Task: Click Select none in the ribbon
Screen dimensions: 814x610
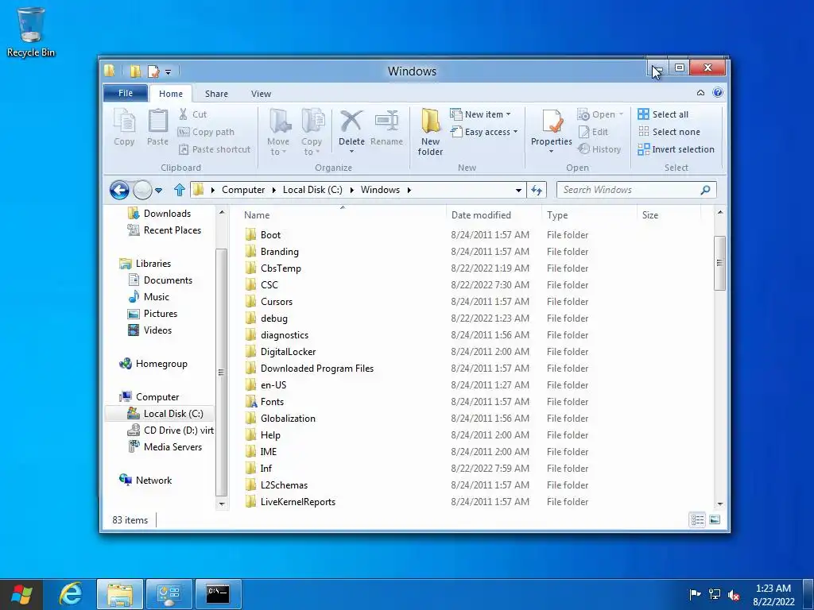Action: (x=669, y=132)
